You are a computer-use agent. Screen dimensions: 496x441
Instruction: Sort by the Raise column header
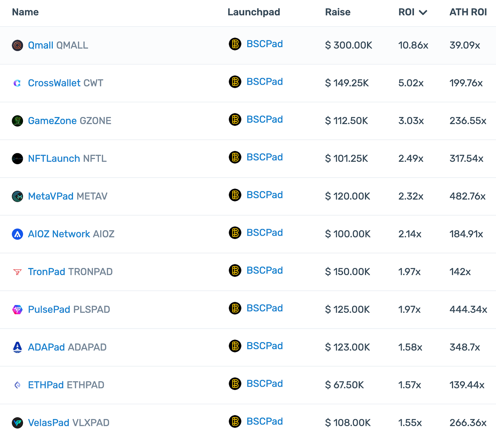coord(338,12)
